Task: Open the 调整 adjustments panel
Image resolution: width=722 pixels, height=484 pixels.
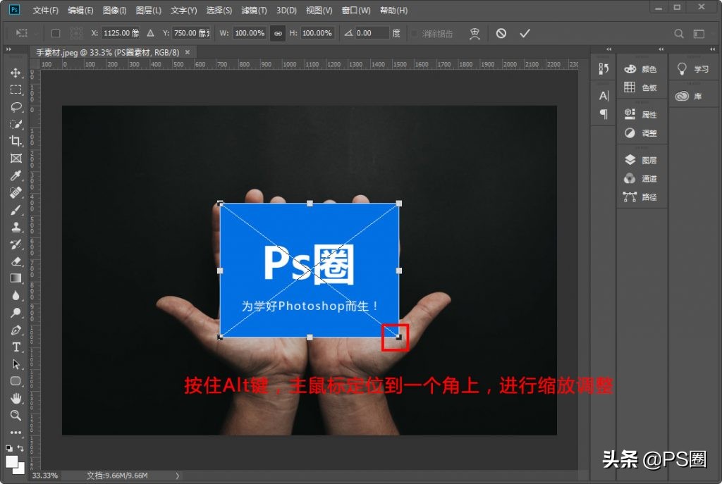Action: tap(642, 133)
